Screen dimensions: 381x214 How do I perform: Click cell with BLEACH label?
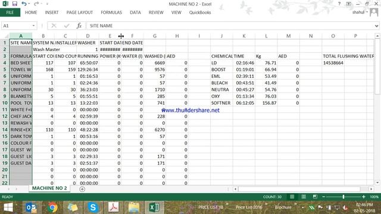[221, 83]
